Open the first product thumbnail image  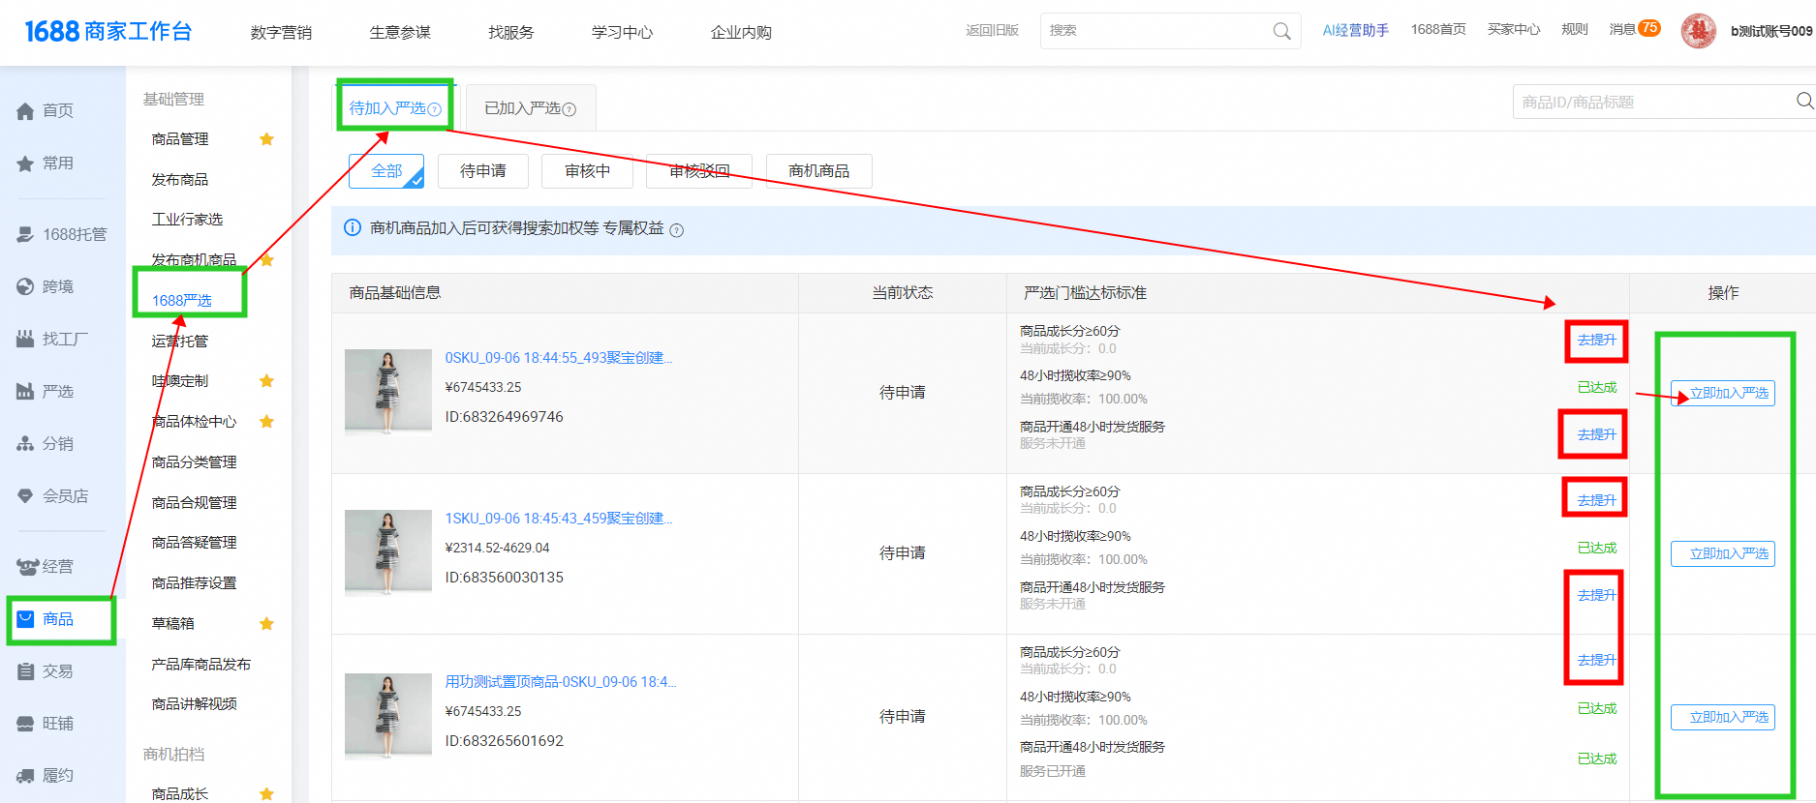(388, 392)
